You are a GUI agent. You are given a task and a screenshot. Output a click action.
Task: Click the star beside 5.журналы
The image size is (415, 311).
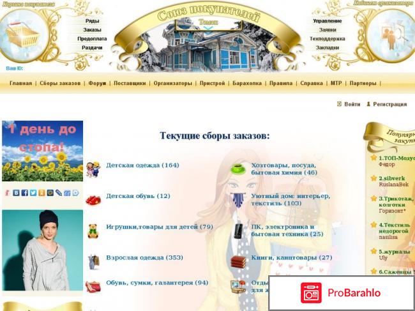(x=373, y=251)
